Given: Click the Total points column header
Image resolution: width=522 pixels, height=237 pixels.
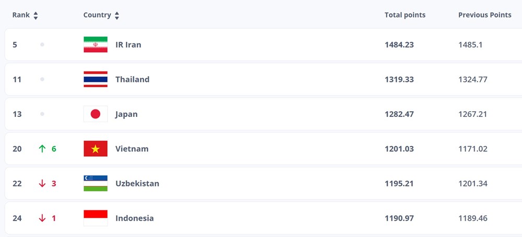Looking at the screenshot, I should point(405,15).
